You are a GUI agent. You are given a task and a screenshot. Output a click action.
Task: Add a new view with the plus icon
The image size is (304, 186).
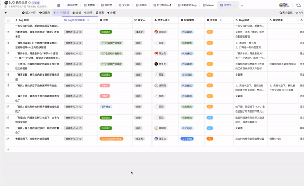coord(242,5)
